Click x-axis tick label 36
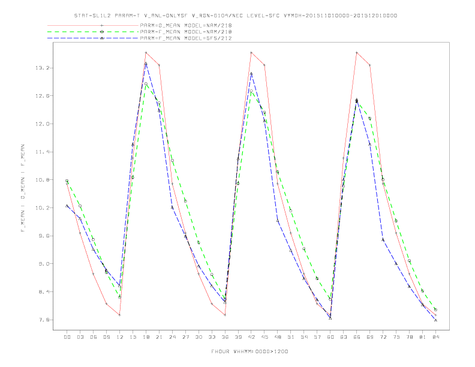475x367 pixels. pyautogui.click(x=225, y=337)
